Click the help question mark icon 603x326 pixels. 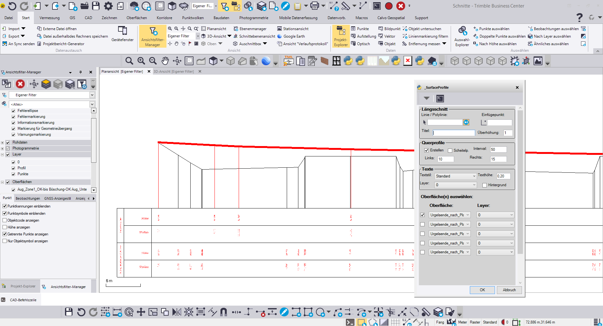(x=579, y=17)
